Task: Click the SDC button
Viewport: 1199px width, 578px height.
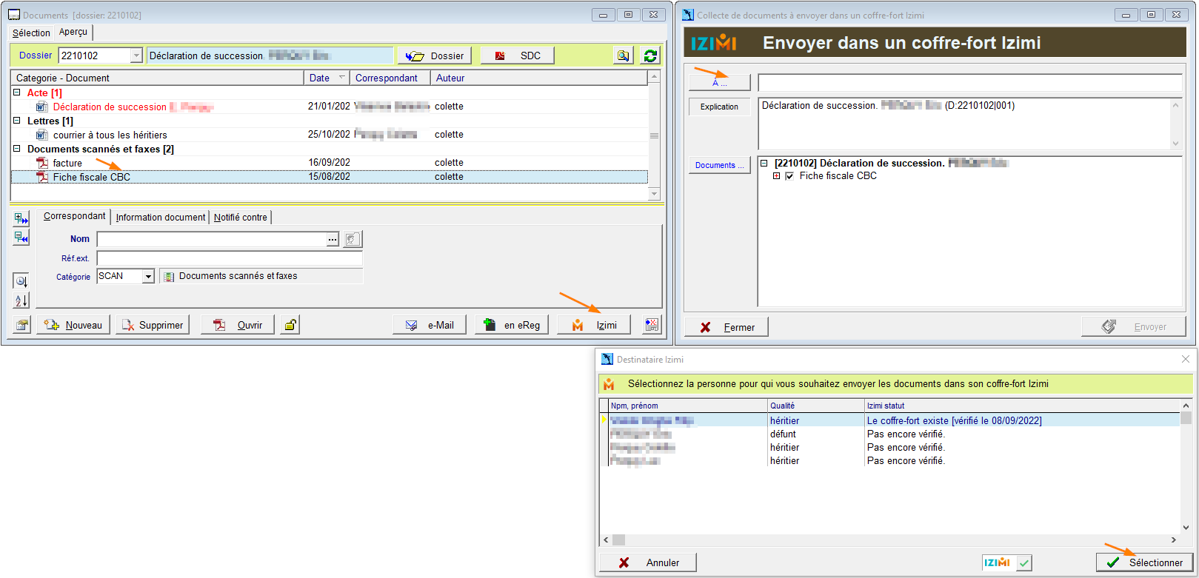Action: tap(518, 56)
